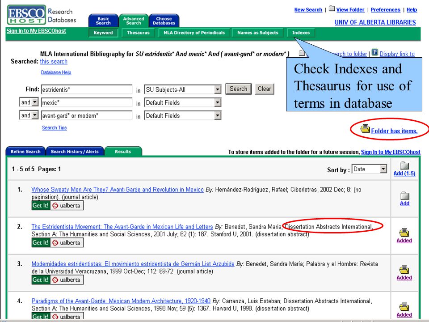Click Sign In link above results list

(391, 152)
